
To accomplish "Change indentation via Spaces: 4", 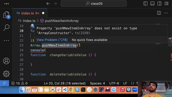I will tap(97, 83).
